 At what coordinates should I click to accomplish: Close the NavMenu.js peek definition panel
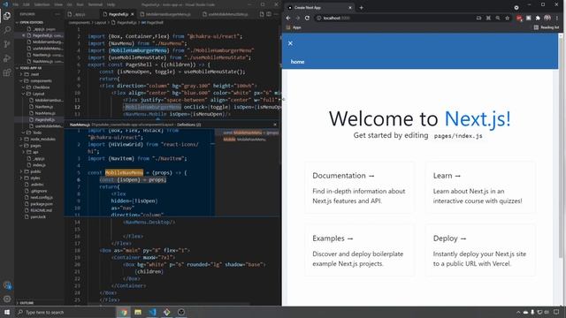[x=275, y=125]
